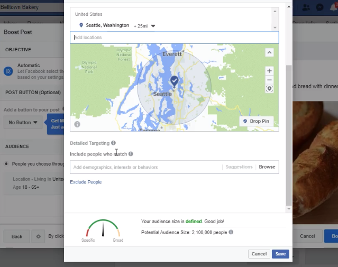Screen dimensions: 338x267
Task: Click Browse in detailed targeting
Action: [267, 167]
